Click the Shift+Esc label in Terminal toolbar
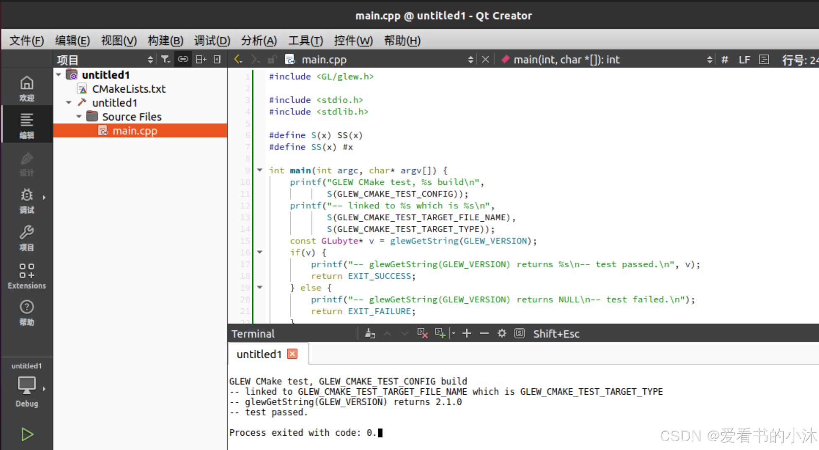This screenshot has height=450, width=819. pos(556,334)
